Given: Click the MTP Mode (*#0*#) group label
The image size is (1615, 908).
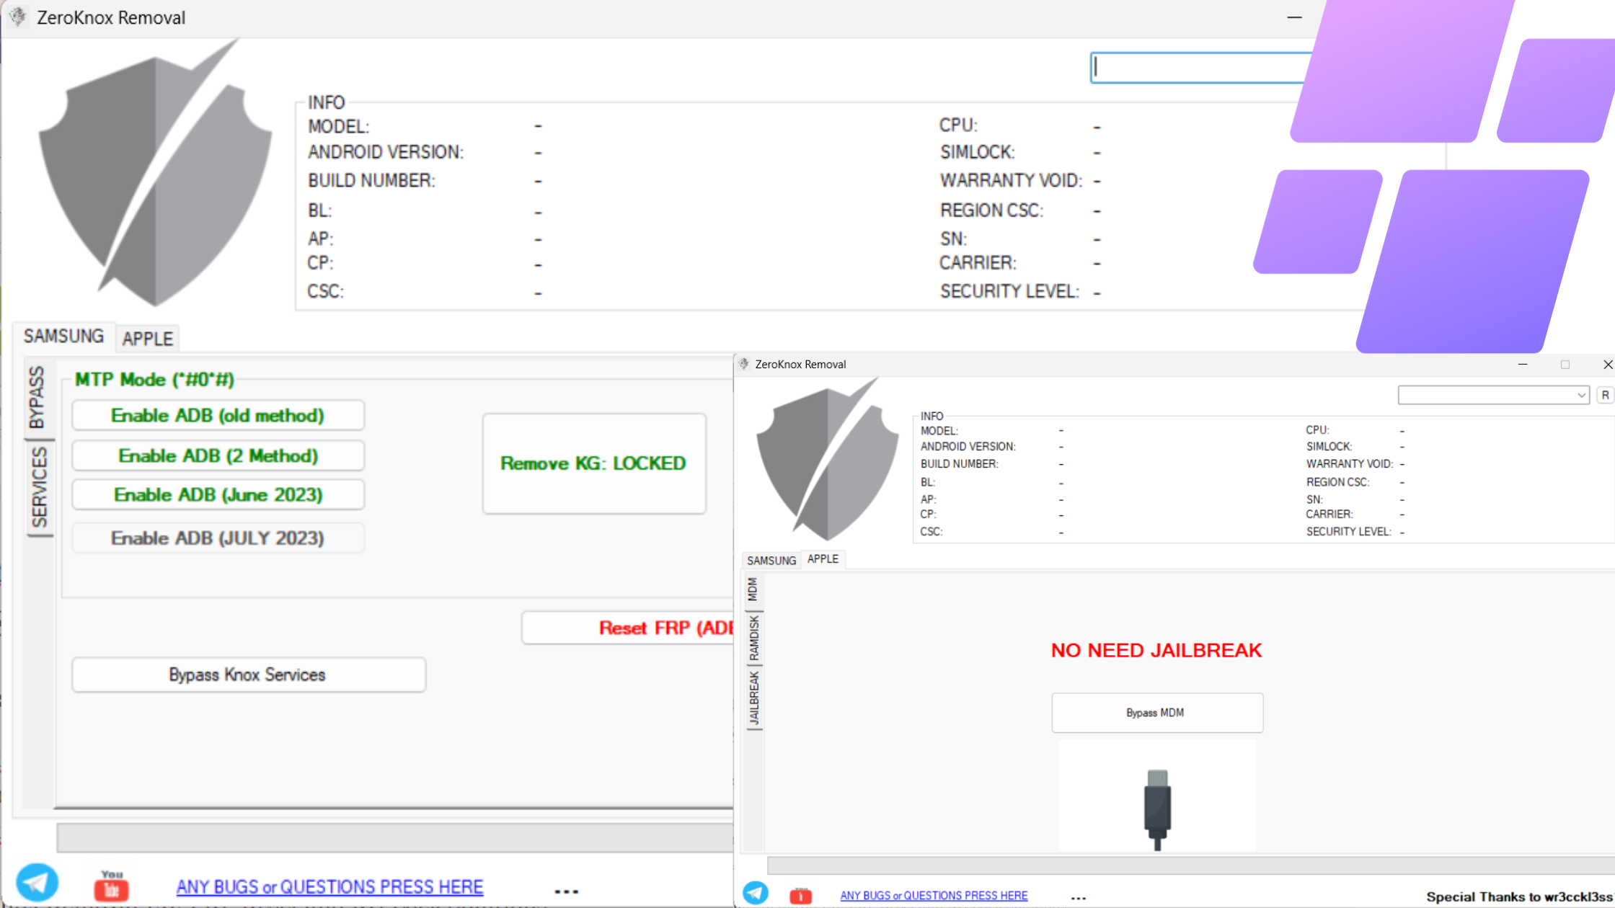Looking at the screenshot, I should 154,380.
